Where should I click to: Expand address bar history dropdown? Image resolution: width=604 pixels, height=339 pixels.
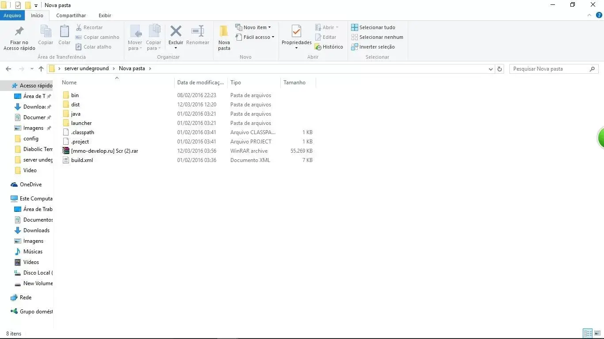coord(491,69)
